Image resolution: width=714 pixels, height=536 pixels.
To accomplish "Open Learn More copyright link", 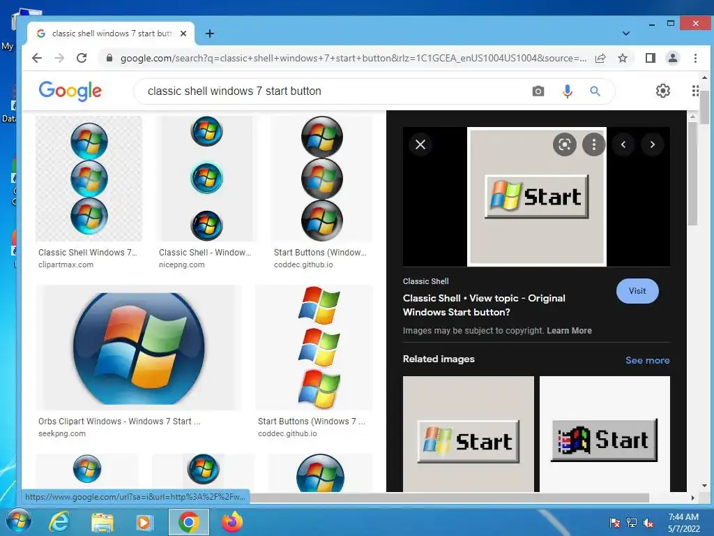I will [x=569, y=330].
